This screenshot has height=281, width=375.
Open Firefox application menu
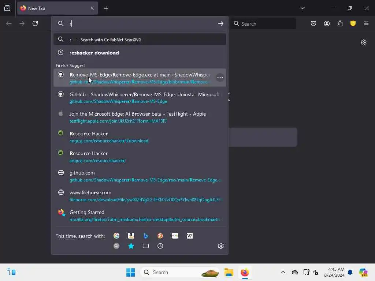[366, 23]
